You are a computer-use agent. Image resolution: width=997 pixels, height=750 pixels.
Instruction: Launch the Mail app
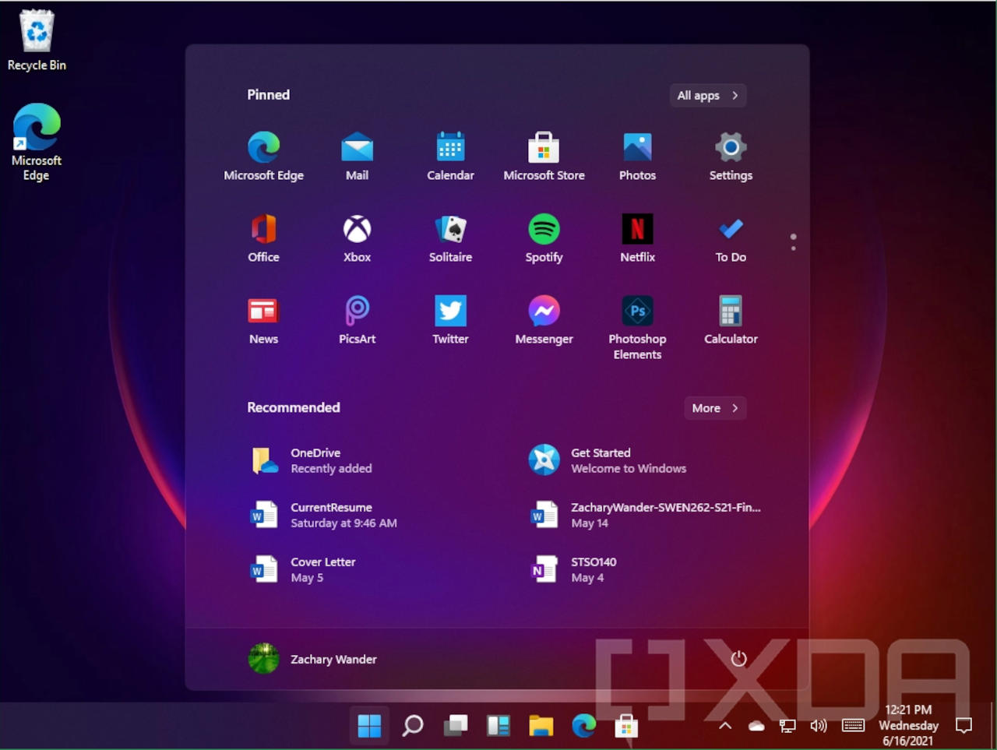pyautogui.click(x=358, y=157)
